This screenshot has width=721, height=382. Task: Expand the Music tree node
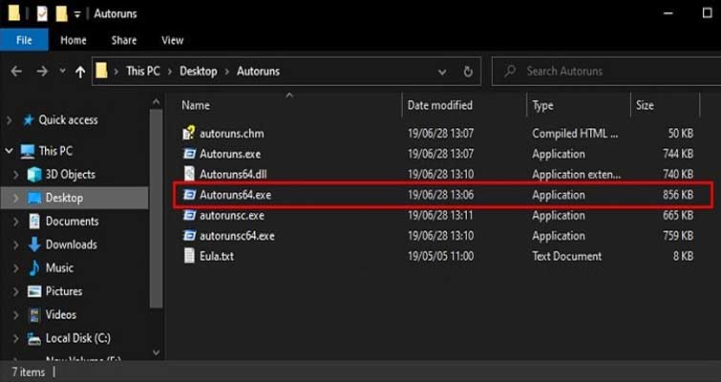click(16, 268)
